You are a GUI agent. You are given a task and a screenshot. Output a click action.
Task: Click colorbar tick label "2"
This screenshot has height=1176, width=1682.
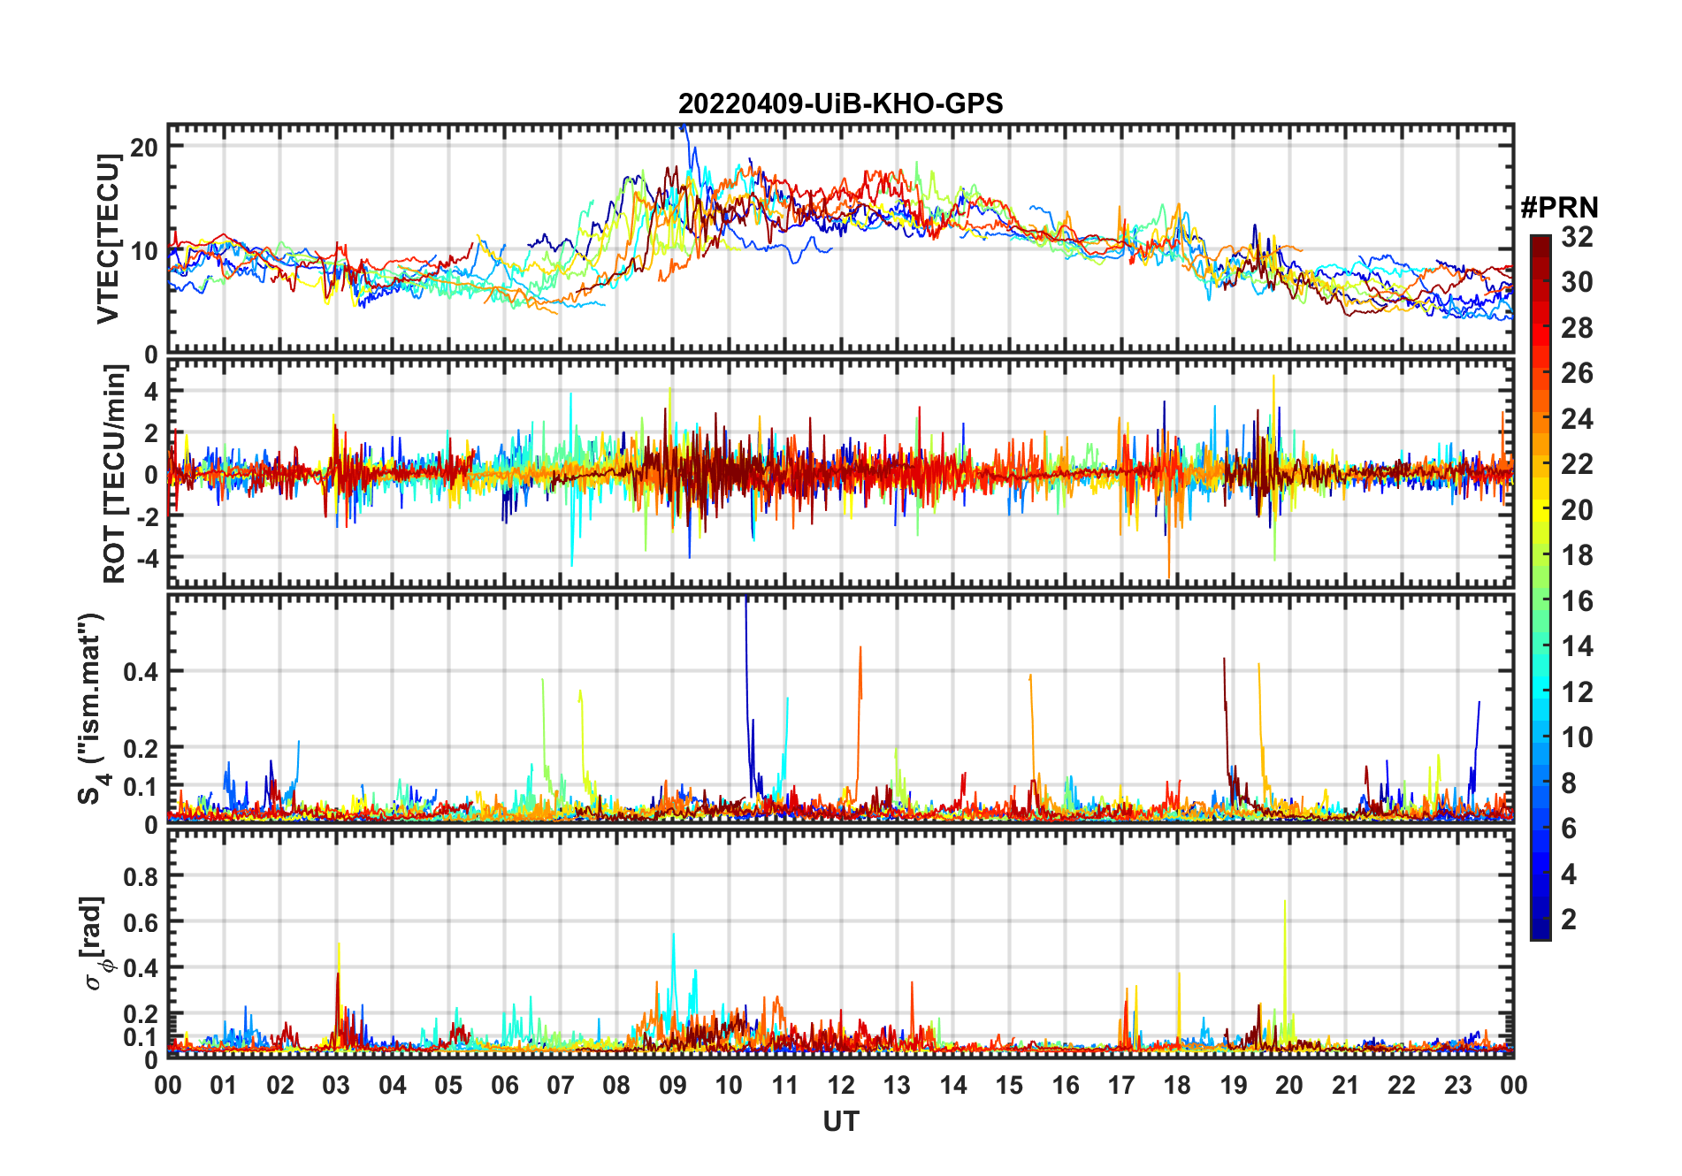[1569, 920]
